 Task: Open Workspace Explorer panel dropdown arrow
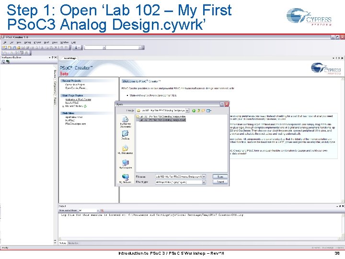click(x=49, y=58)
